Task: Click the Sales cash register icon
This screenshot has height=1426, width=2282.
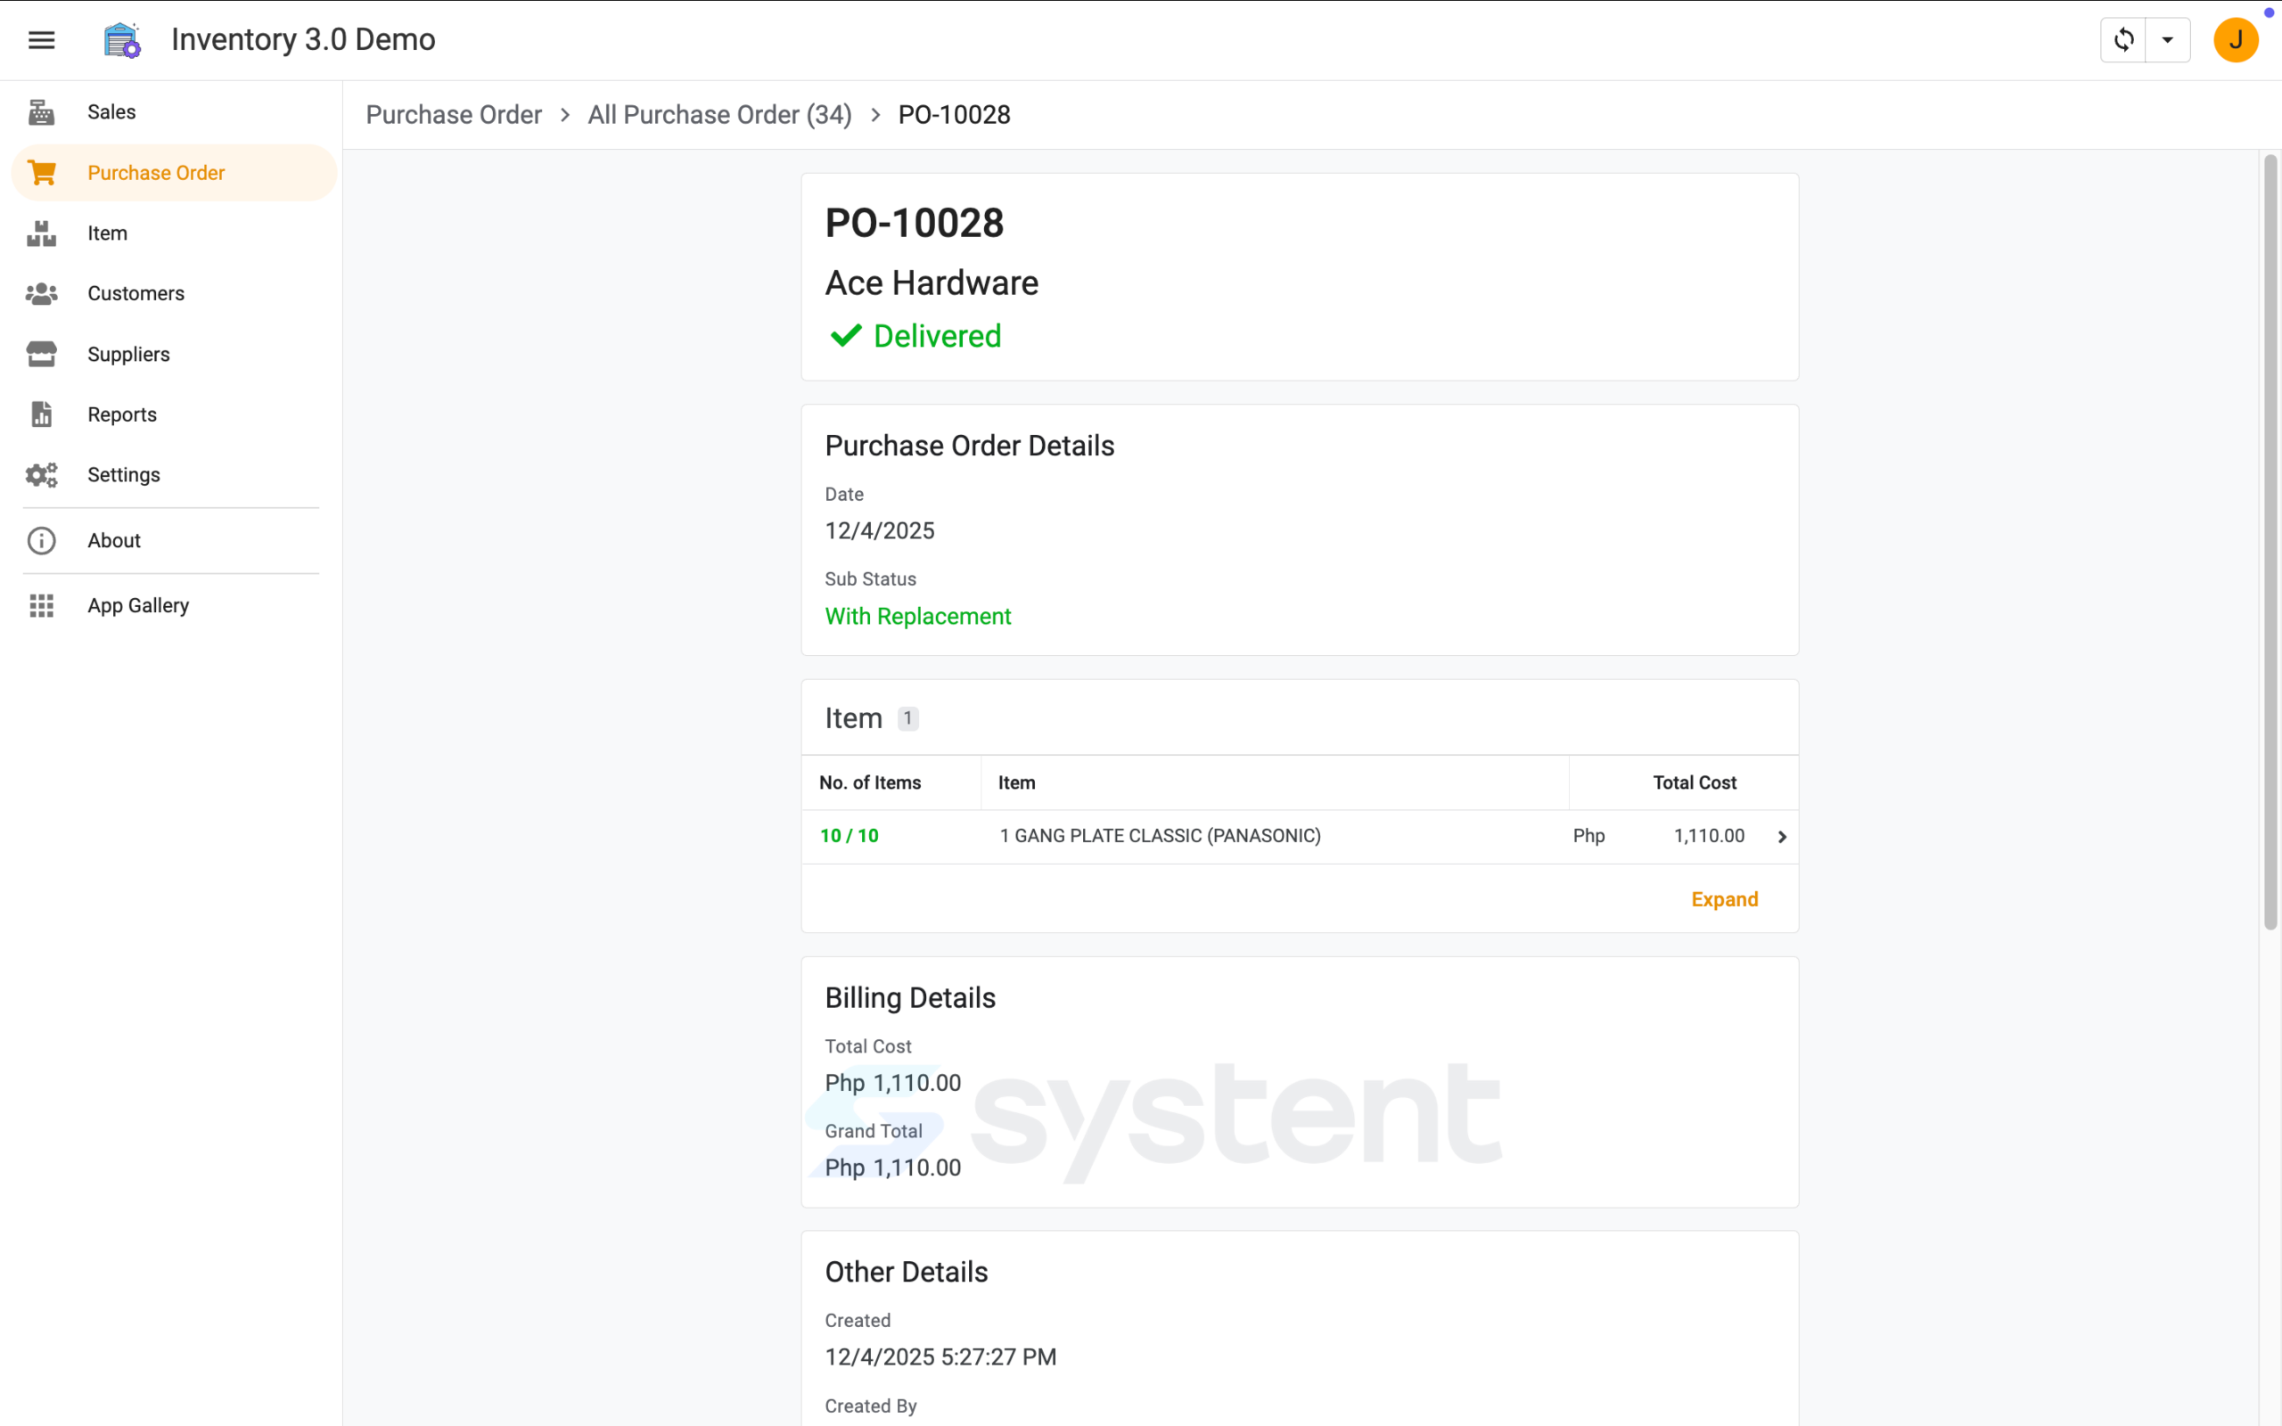Action: coord(42,112)
